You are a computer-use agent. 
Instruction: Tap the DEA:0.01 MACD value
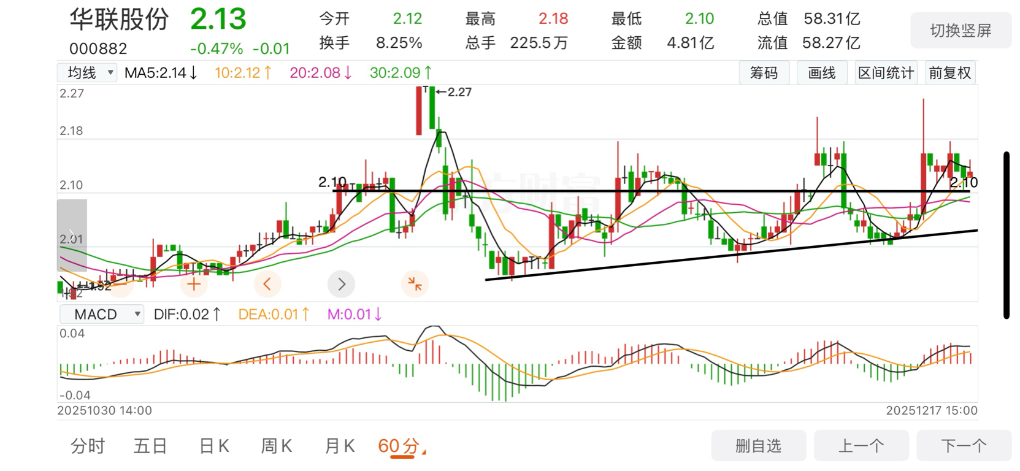tap(274, 315)
